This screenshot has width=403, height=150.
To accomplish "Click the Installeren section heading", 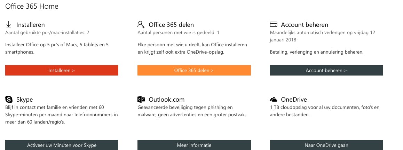I will 30,25.
